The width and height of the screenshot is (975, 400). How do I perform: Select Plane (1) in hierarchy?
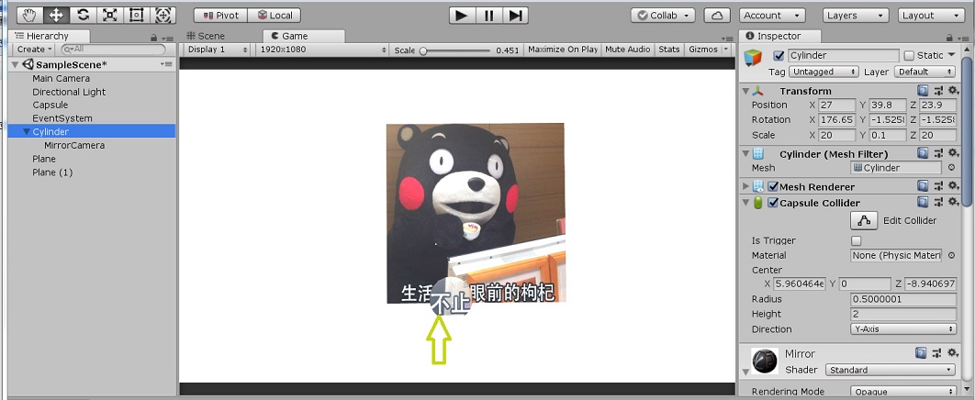click(x=52, y=172)
